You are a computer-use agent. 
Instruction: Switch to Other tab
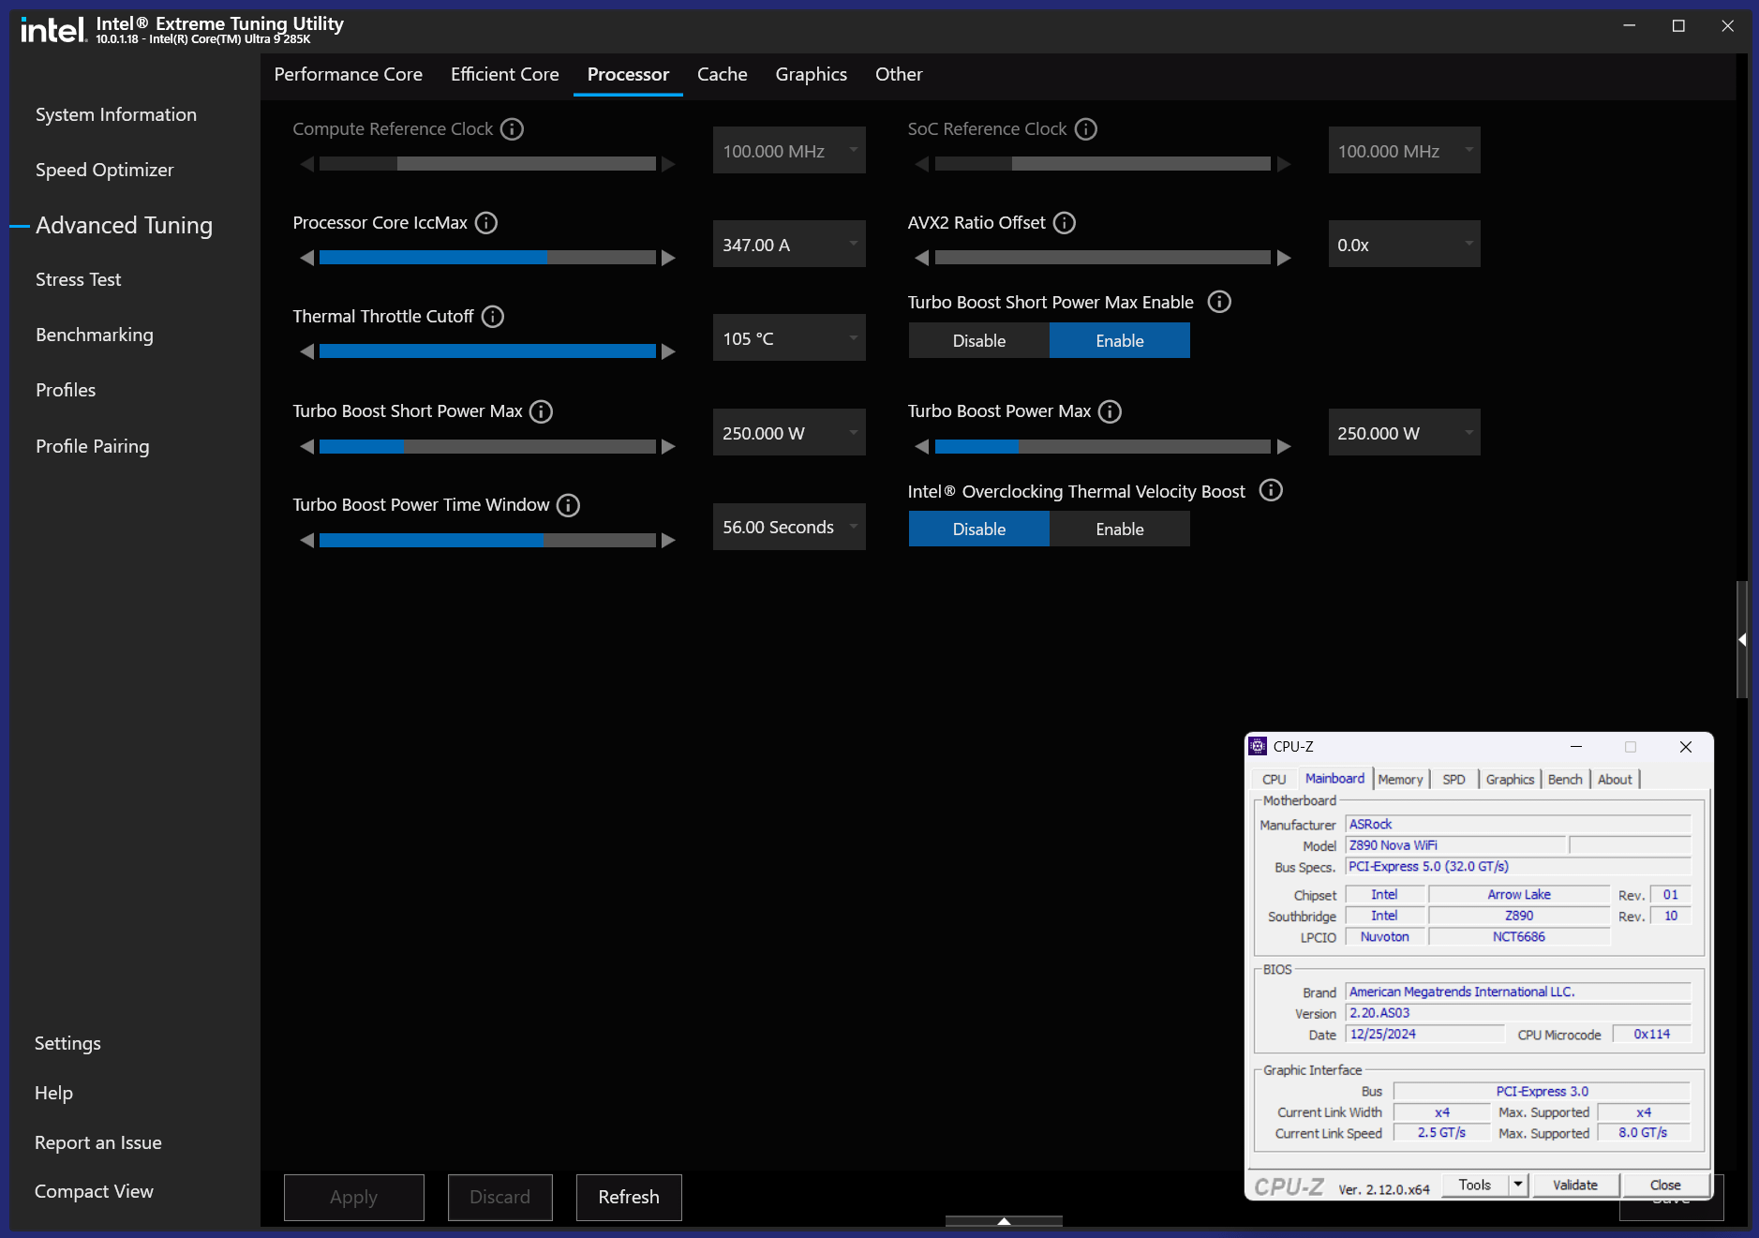(x=899, y=74)
